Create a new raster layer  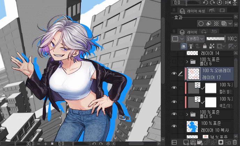[186, 142]
